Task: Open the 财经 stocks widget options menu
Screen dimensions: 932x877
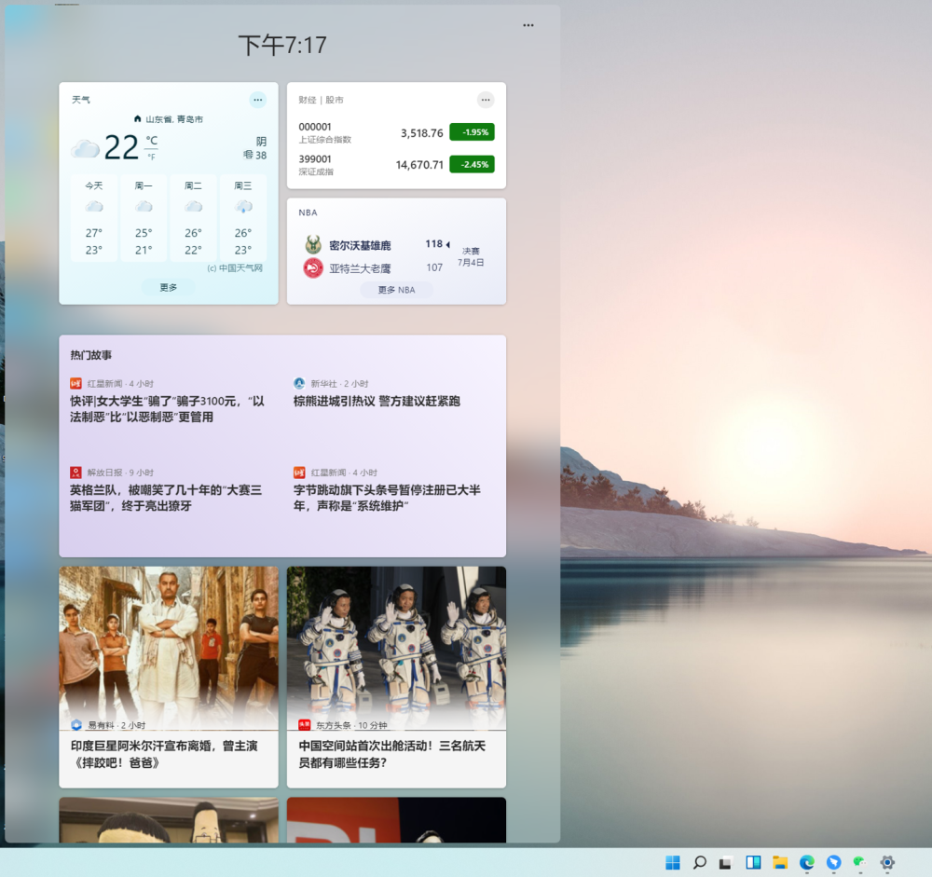Action: (485, 100)
